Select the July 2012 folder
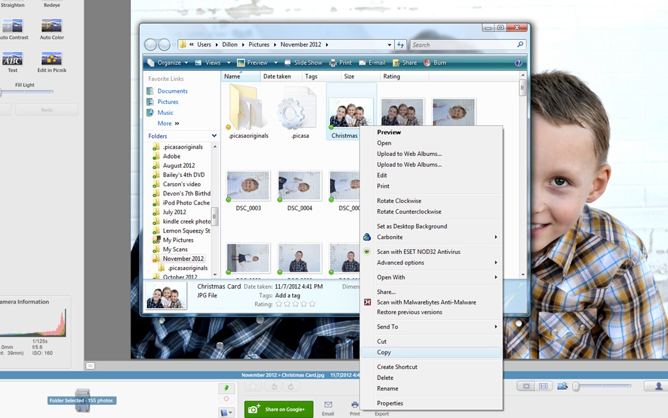 pyautogui.click(x=174, y=212)
